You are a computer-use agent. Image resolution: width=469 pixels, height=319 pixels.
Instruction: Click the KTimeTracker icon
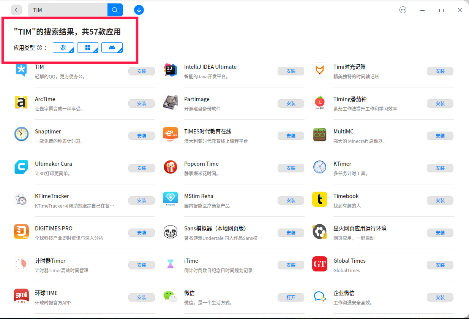(x=21, y=199)
